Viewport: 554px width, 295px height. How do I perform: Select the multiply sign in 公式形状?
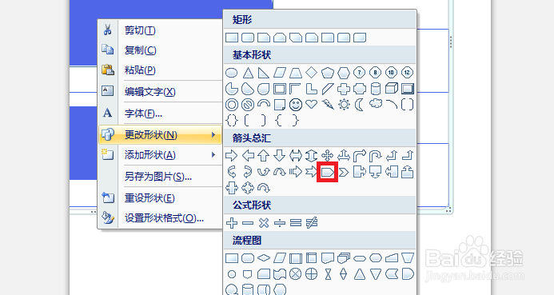point(264,223)
